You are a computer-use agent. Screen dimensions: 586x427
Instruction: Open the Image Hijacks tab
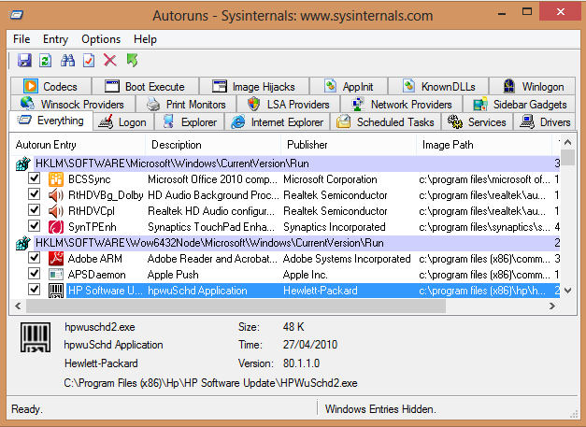254,86
